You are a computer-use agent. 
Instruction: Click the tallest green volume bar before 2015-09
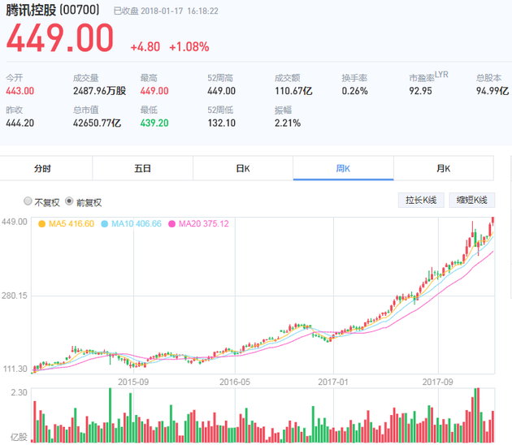click(x=110, y=415)
